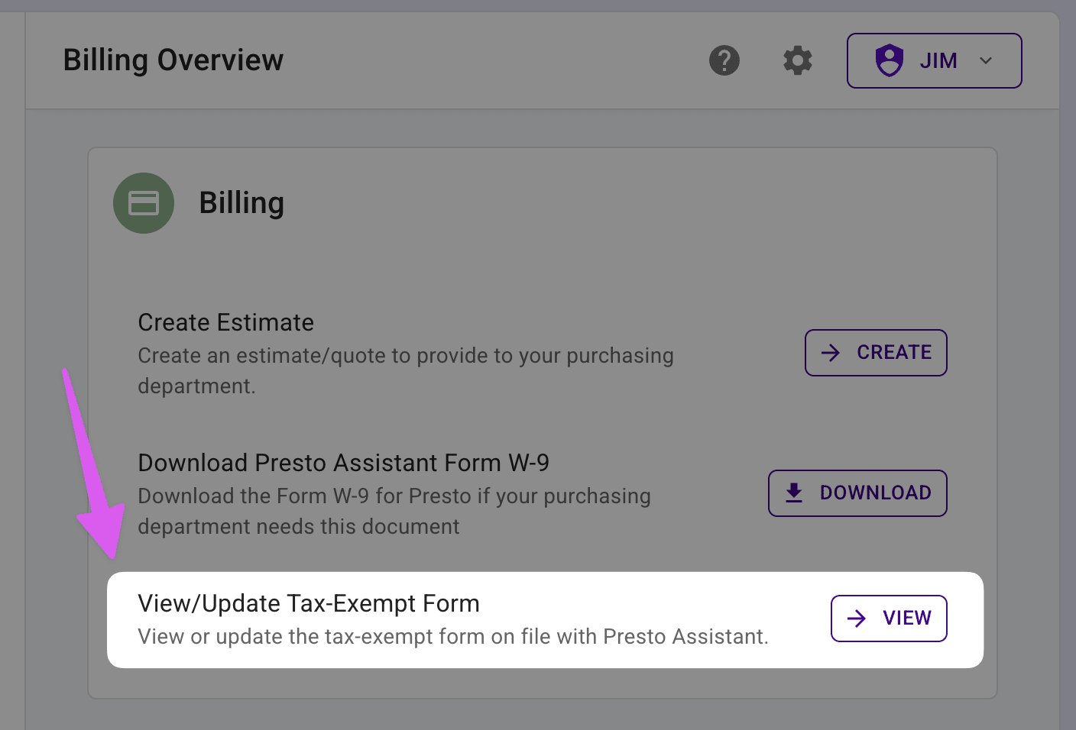
Task: Click the arrow icon inside the VIEW button
Action: [857, 618]
